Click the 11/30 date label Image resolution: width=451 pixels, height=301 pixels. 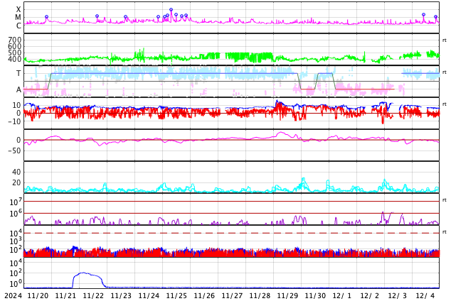click(x=315, y=296)
